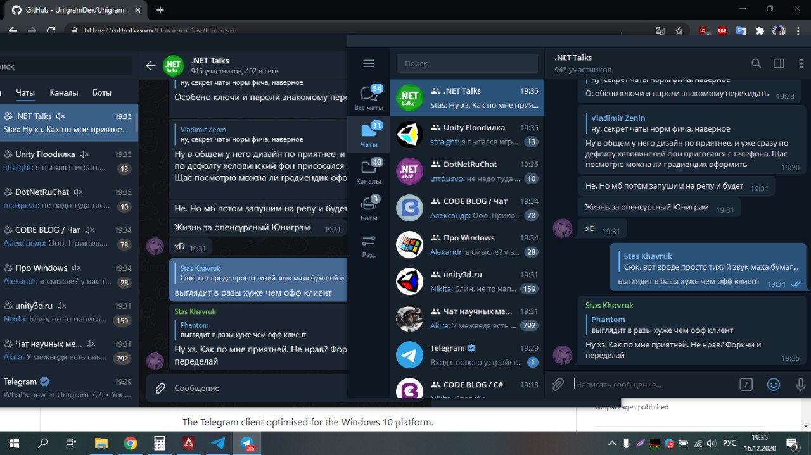
Task: Switch to Unigram 'Боты' tab
Action: pyautogui.click(x=102, y=92)
